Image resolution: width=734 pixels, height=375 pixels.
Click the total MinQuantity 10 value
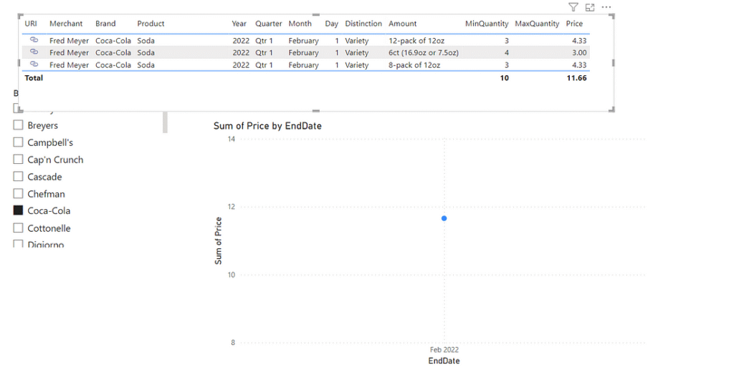tap(504, 77)
